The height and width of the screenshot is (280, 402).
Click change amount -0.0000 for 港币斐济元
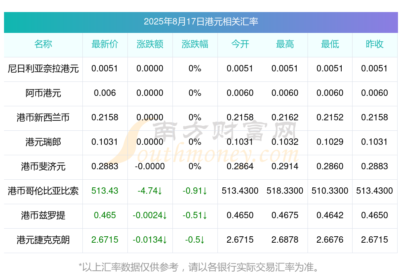150,166
